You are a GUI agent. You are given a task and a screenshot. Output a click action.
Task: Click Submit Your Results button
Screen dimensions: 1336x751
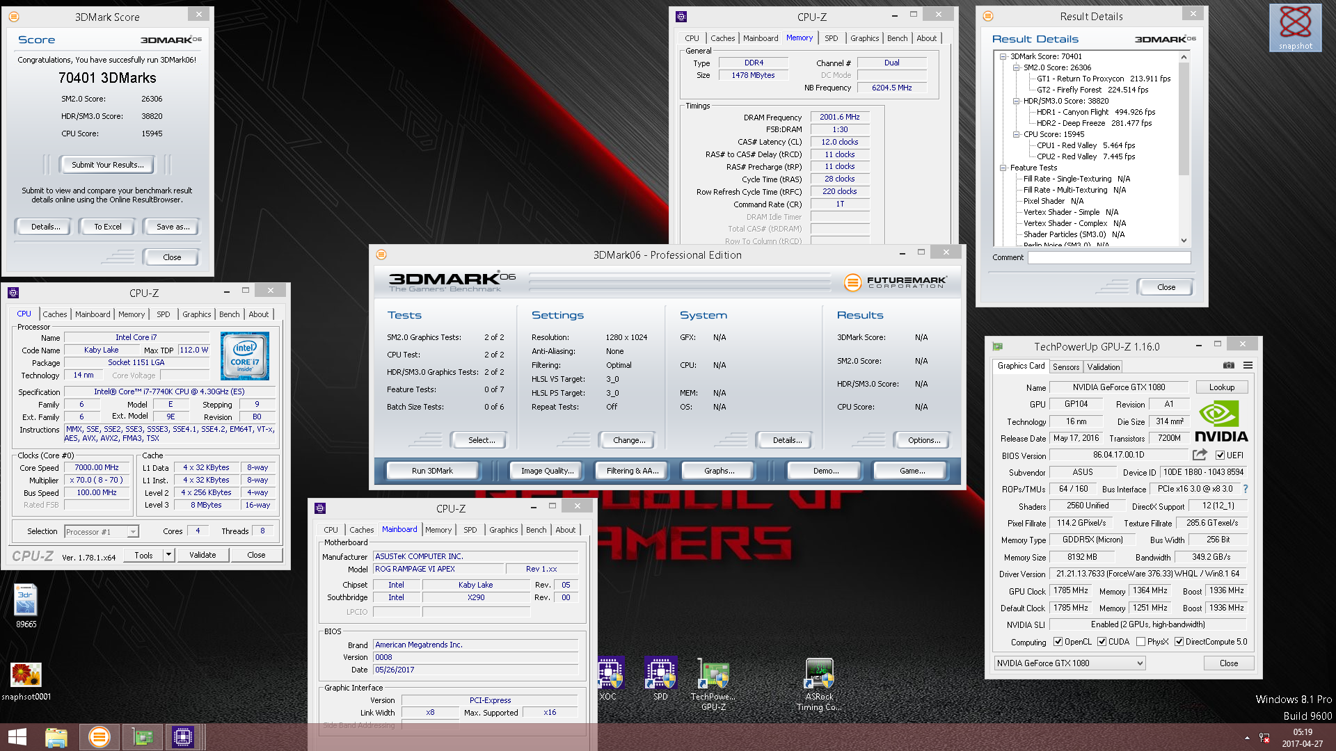point(108,165)
